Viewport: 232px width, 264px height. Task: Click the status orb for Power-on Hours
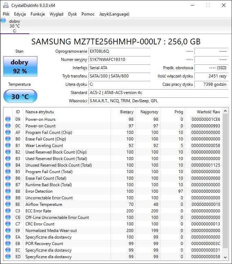point(8,119)
